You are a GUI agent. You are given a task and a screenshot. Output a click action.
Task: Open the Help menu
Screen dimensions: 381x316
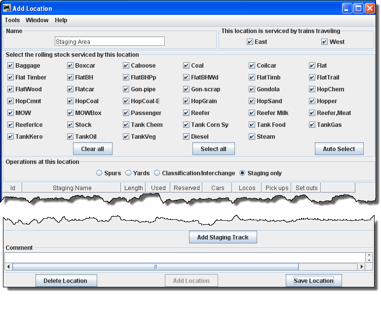click(x=61, y=20)
